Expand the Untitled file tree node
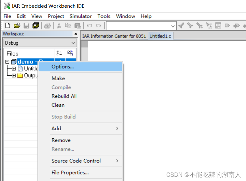The width and height of the screenshot is (246, 181). coord(14,69)
